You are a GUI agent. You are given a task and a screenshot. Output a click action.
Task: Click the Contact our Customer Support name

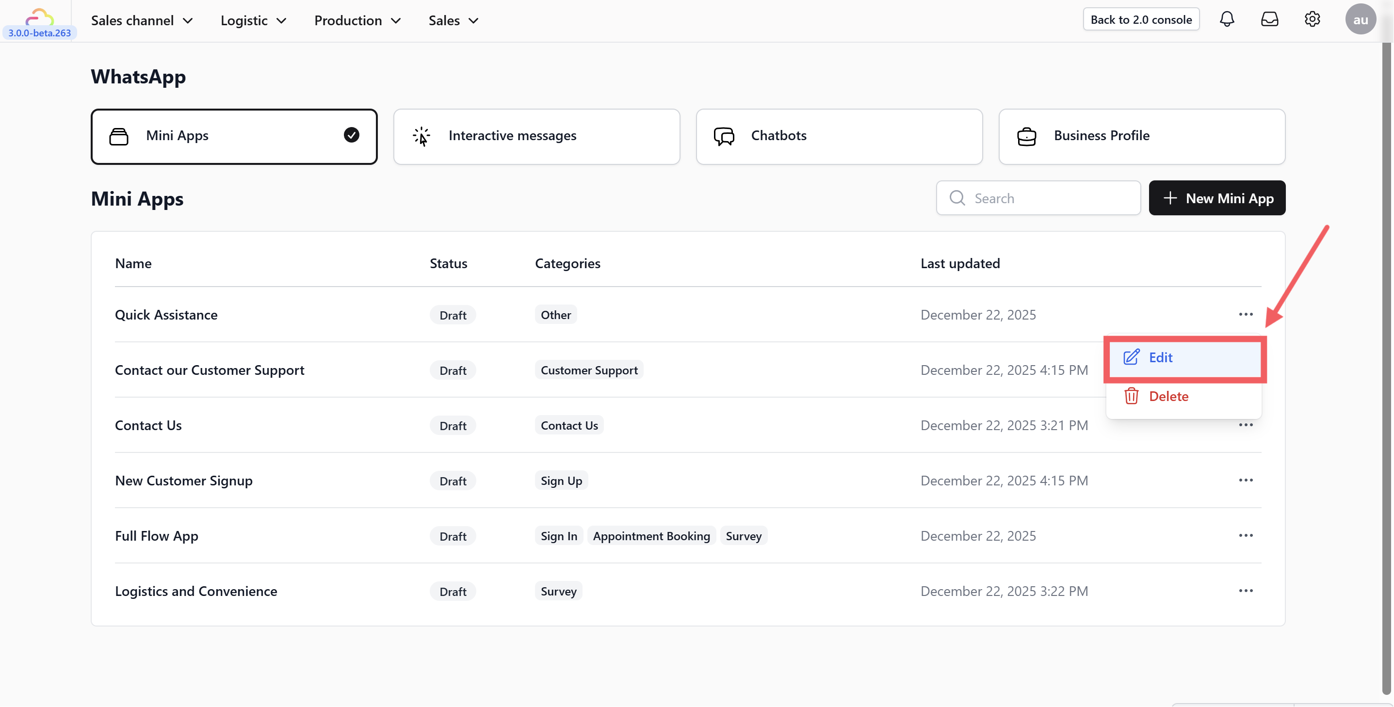click(210, 370)
